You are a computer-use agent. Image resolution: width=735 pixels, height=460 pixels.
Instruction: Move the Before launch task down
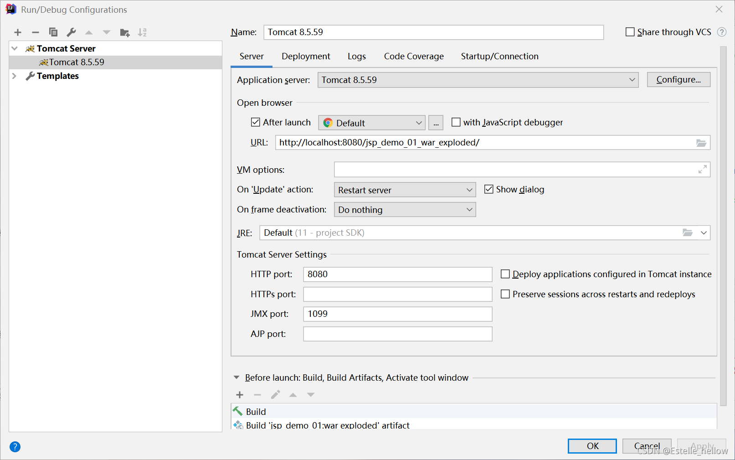(x=311, y=395)
